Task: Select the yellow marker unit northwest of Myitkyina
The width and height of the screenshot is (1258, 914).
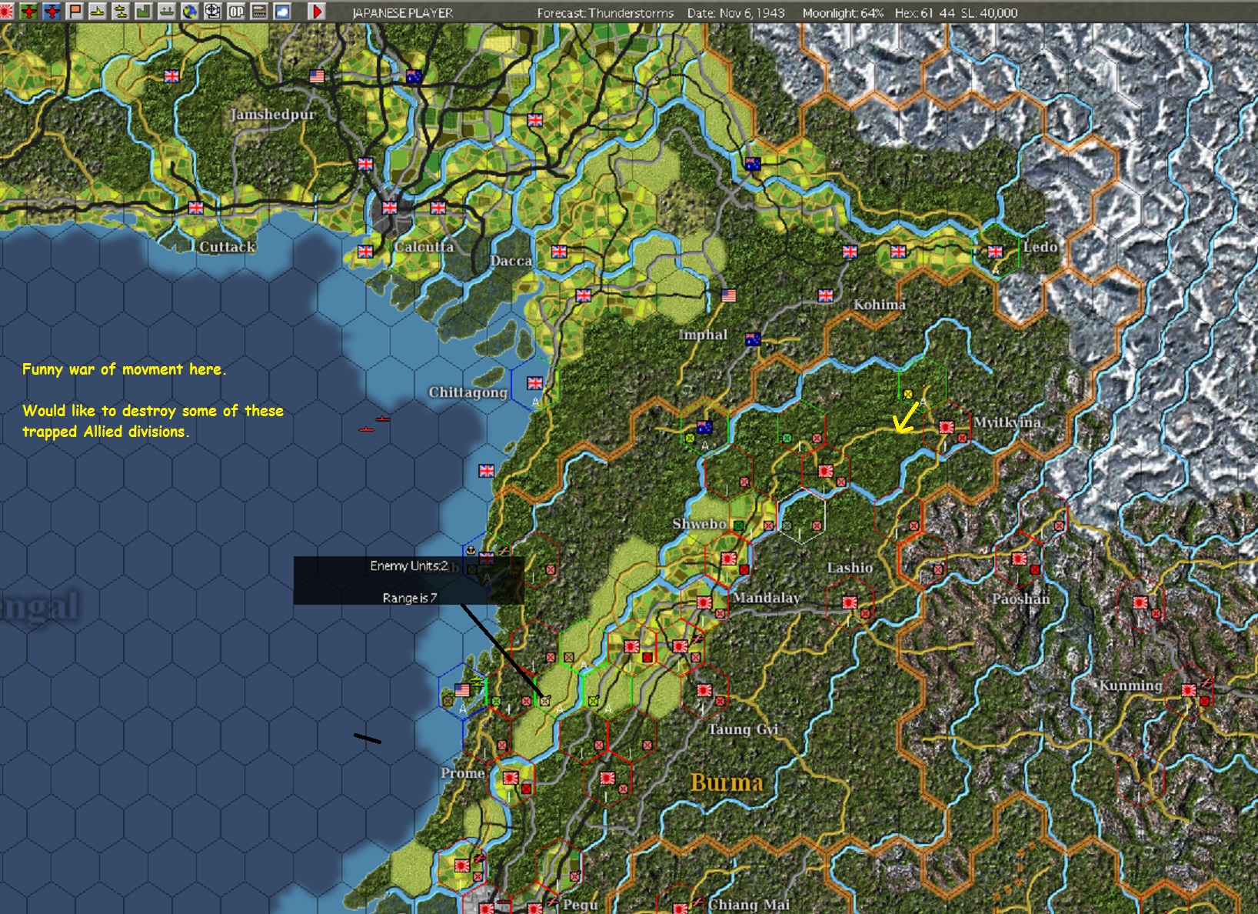Action: tap(907, 394)
